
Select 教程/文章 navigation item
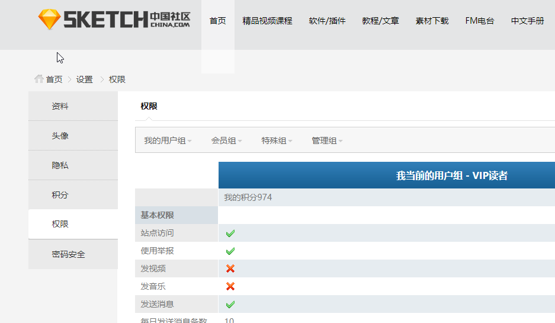click(x=380, y=21)
